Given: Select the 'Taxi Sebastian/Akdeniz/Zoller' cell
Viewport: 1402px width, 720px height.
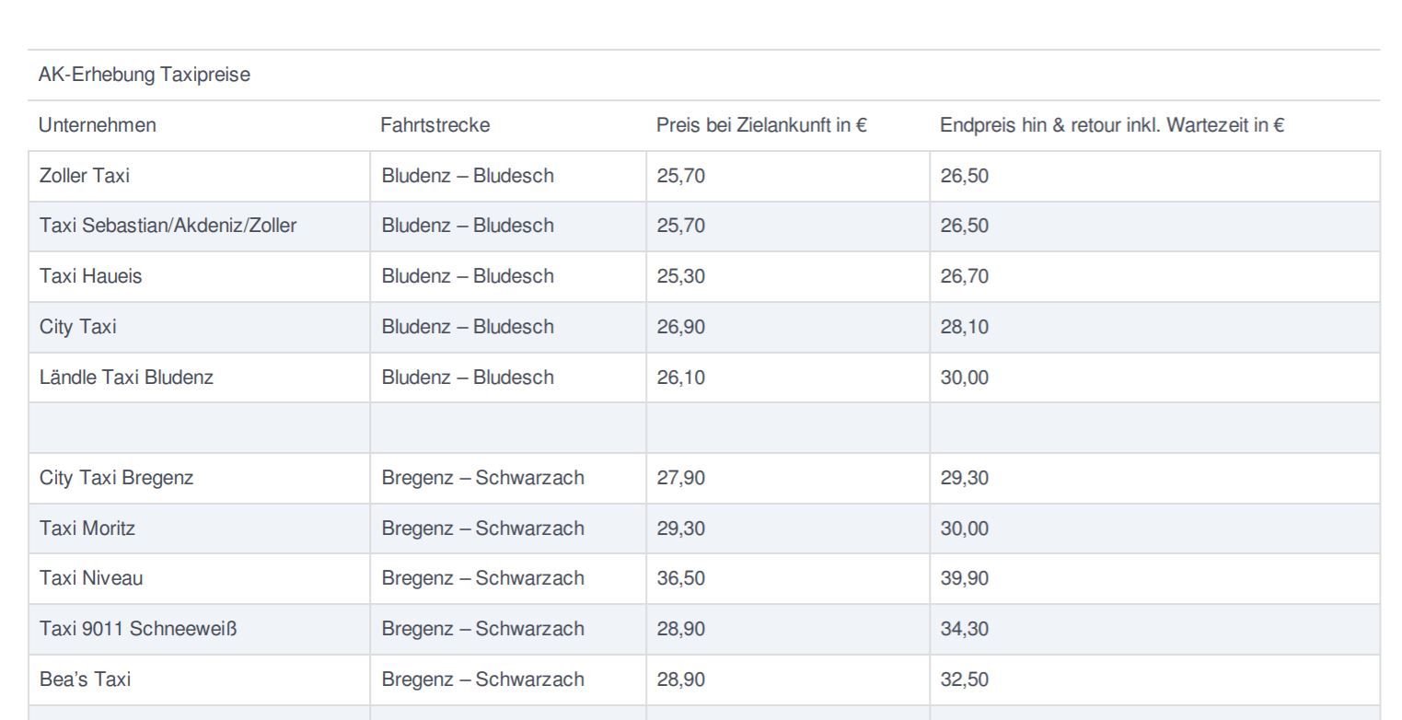Looking at the screenshot, I should click(x=168, y=226).
